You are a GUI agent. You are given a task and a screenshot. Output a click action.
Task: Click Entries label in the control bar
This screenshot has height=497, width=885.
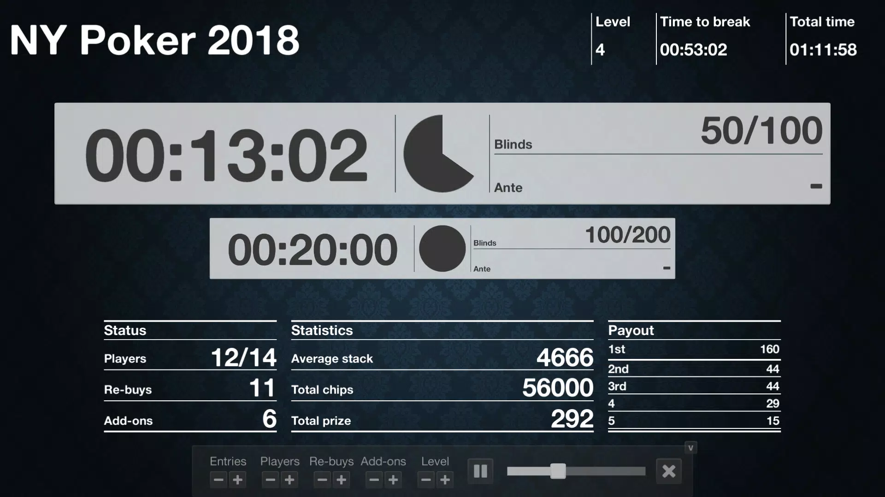(x=227, y=462)
